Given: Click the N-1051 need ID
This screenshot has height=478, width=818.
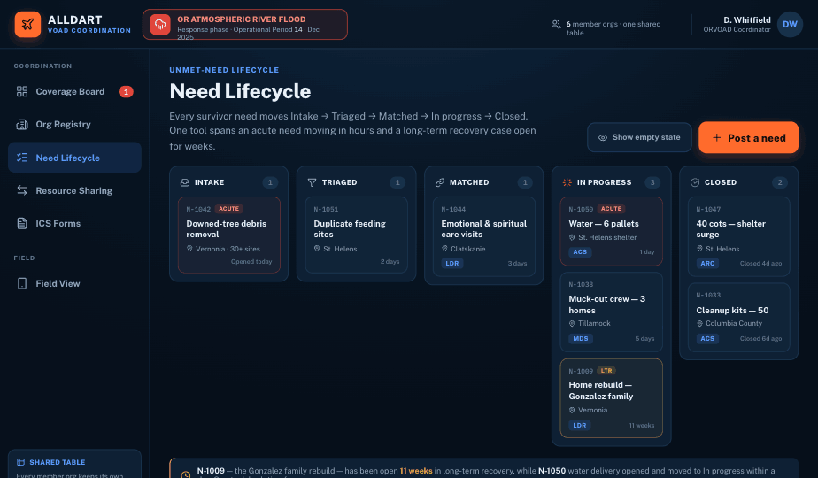Looking at the screenshot, I should [326, 209].
